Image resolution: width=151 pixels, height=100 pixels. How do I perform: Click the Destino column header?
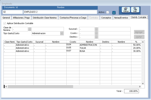106,42
